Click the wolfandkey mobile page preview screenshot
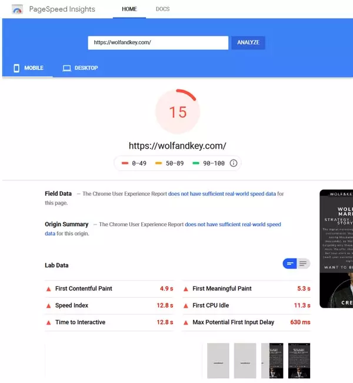 [x=337, y=249]
